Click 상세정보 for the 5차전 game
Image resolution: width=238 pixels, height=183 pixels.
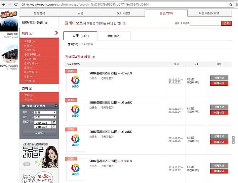219,166
